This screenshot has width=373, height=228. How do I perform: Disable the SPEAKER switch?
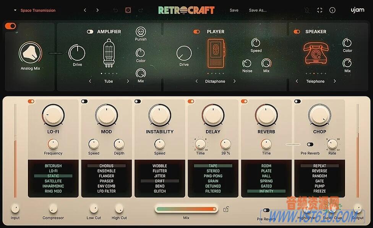(297, 32)
